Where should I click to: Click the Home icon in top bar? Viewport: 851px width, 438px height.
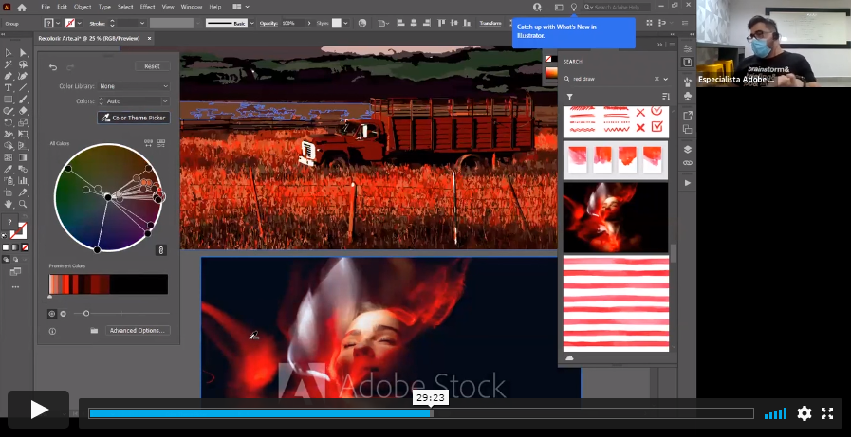22,7
